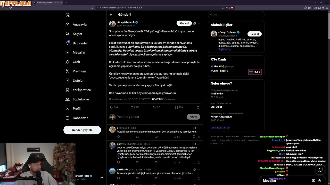Open Kerem Aktürkoğlu trend
The width and height of the screenshot is (330, 185).
point(221,117)
